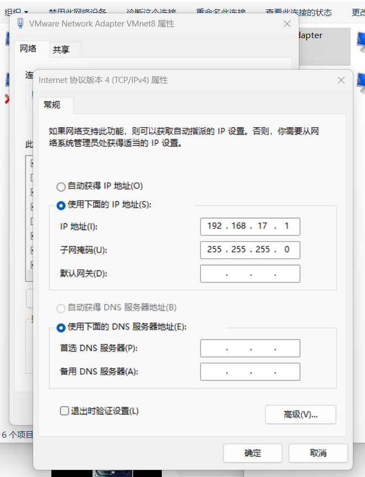Switch to the 网络 tab

click(28, 49)
